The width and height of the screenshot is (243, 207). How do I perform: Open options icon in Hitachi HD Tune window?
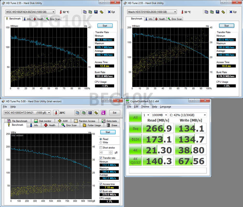pyautogui.click(x=223, y=12)
